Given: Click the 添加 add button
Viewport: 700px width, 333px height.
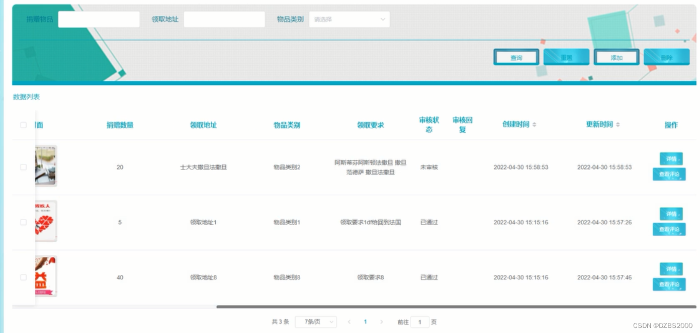Looking at the screenshot, I should coord(617,57).
